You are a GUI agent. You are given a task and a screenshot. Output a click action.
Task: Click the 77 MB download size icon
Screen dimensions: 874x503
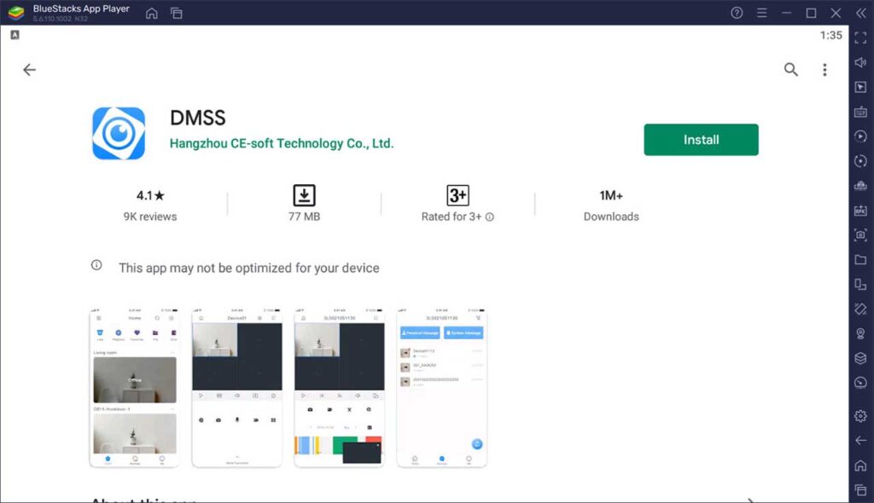(304, 195)
